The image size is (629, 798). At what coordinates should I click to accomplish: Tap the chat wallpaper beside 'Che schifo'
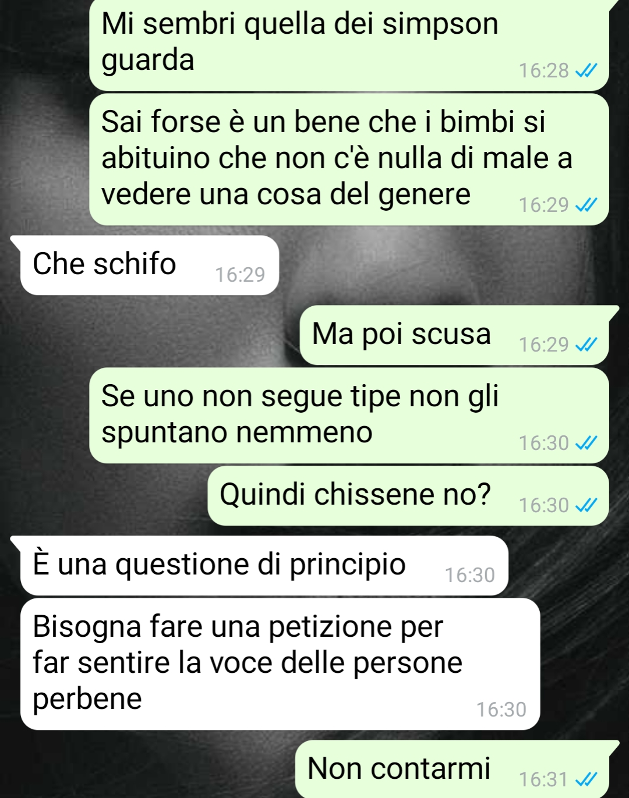(x=448, y=265)
